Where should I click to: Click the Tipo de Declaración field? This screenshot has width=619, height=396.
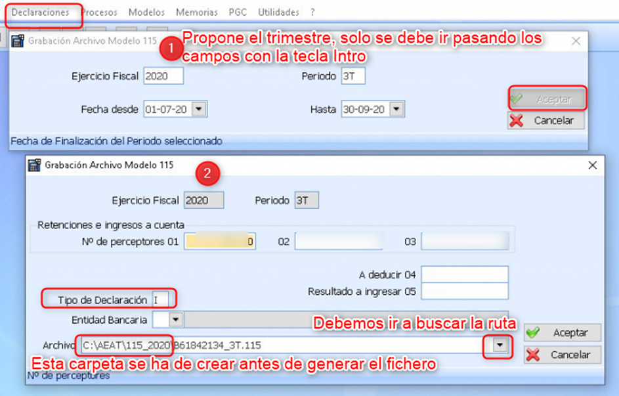click(x=163, y=299)
